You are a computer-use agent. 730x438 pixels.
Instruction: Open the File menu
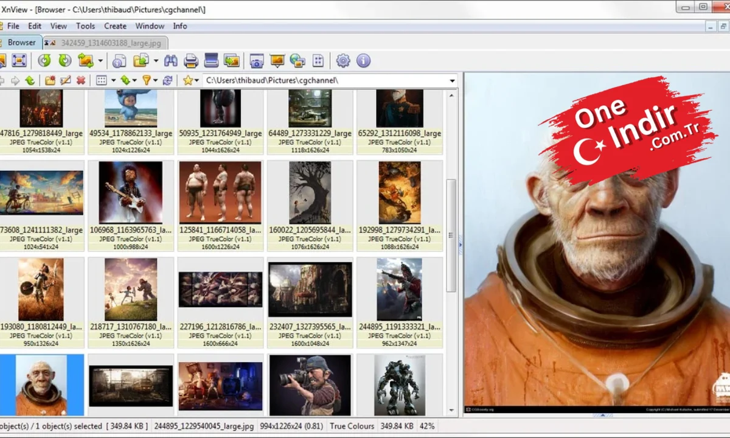(13, 26)
